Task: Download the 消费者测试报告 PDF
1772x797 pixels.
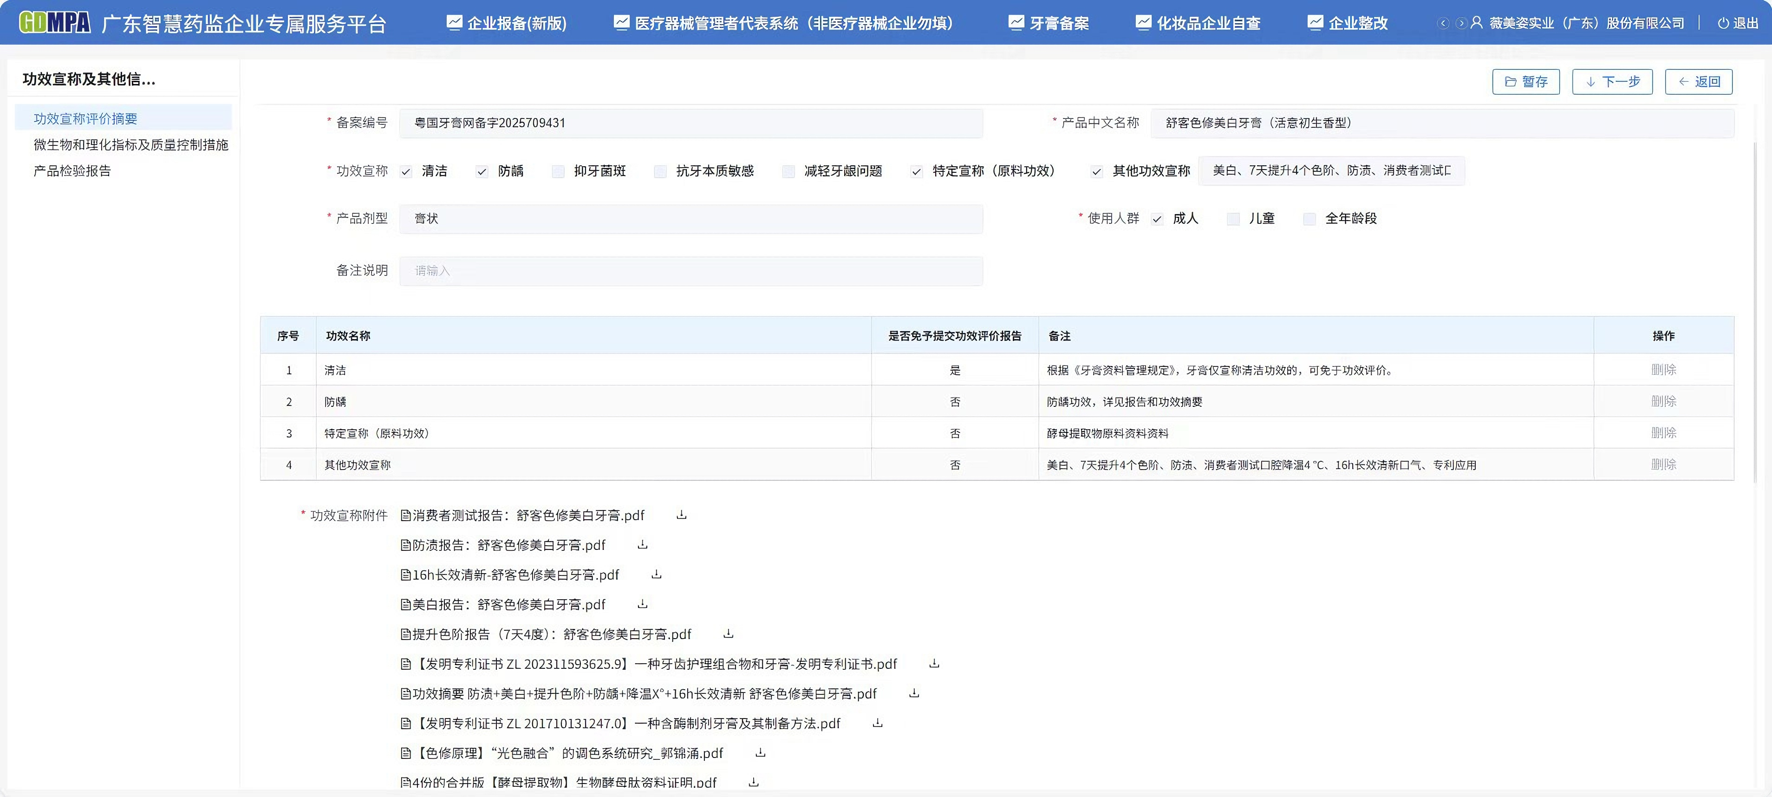Action: 681,515
